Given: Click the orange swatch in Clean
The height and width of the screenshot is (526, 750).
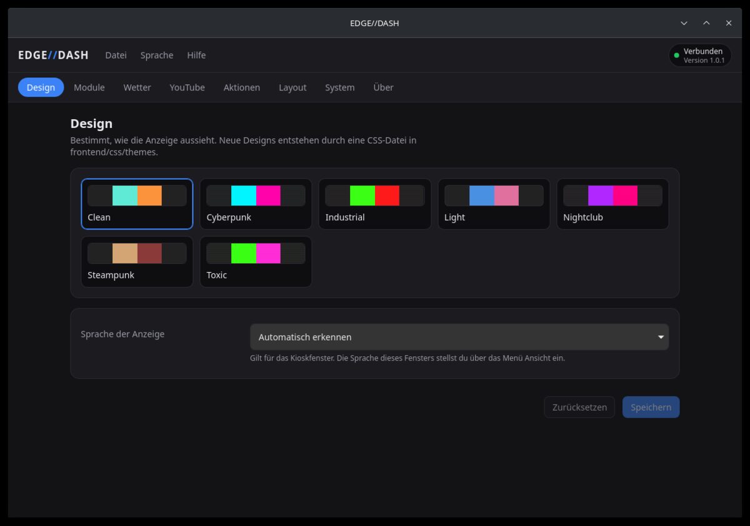Looking at the screenshot, I should click(x=149, y=195).
